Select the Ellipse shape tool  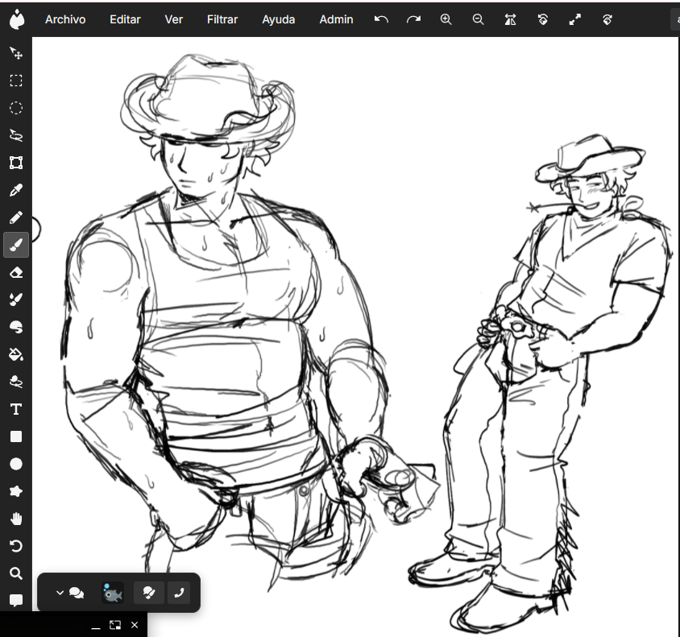coord(16,464)
